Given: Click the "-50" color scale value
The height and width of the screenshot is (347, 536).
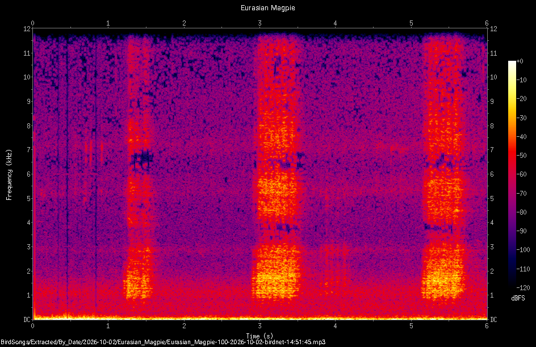Looking at the screenshot, I should pyautogui.click(x=522, y=156).
